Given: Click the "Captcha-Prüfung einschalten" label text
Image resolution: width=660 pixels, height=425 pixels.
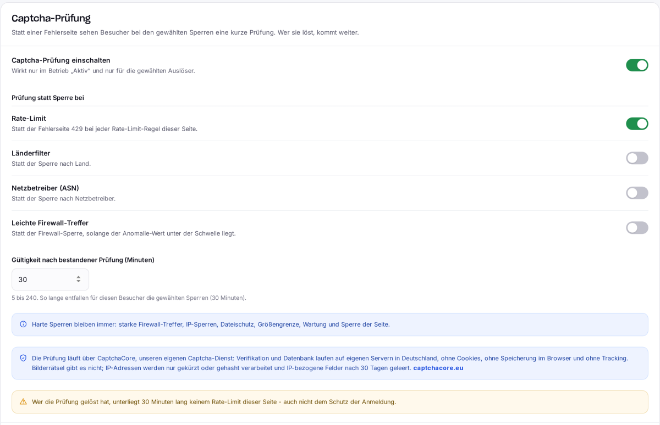Looking at the screenshot, I should [61, 60].
